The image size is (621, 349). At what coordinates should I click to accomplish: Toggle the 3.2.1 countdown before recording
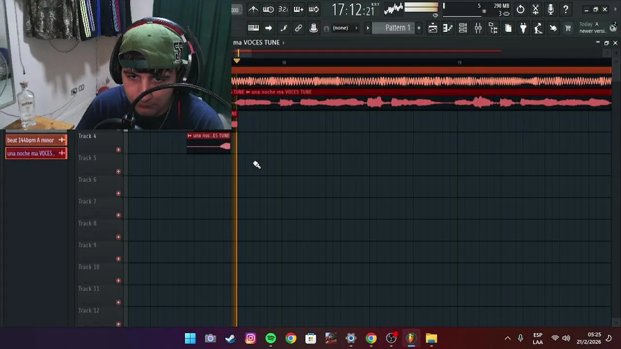(283, 9)
